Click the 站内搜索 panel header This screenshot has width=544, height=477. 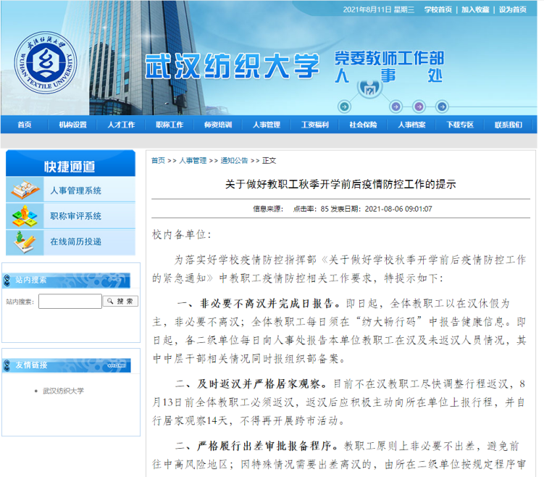67,280
